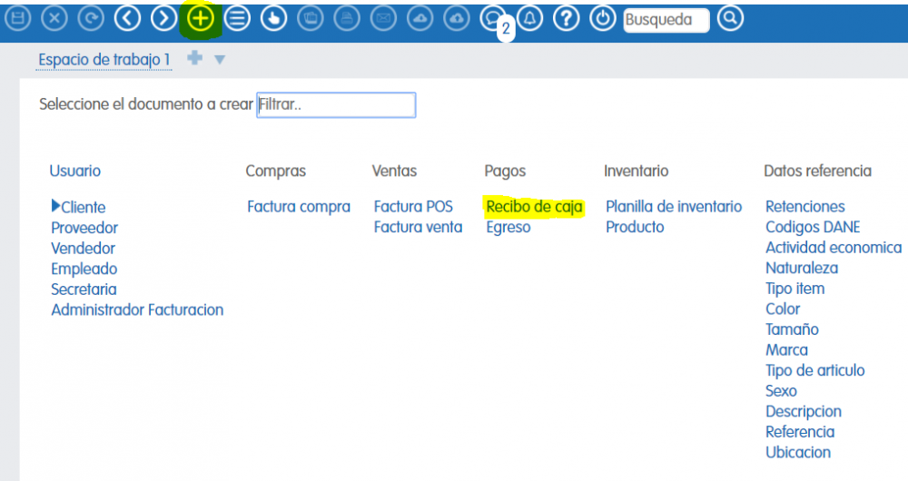Open the list menu icon with three lines
This screenshot has width=908, height=481.
tap(237, 18)
